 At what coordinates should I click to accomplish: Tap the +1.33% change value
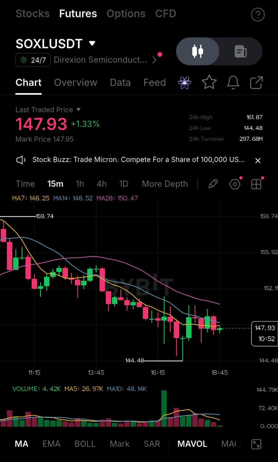click(85, 124)
